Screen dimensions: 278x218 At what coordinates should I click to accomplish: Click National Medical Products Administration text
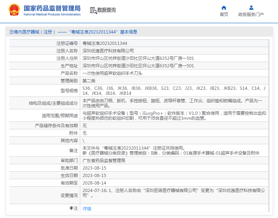click(x=52, y=14)
